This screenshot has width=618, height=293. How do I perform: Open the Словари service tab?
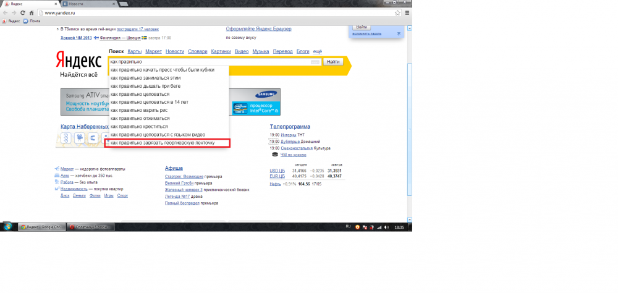198,52
